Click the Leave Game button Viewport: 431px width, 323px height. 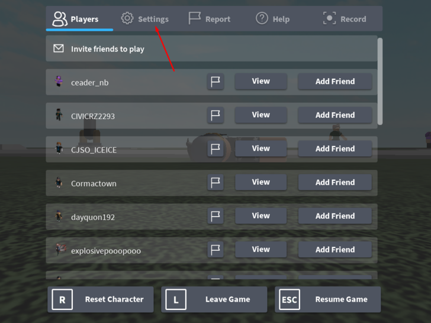point(214,299)
